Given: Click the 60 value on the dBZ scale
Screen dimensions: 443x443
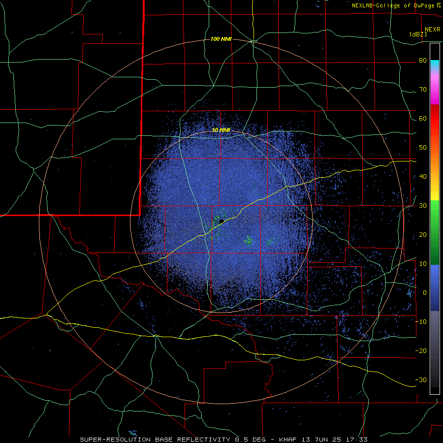Looking at the screenshot, I should point(423,119).
